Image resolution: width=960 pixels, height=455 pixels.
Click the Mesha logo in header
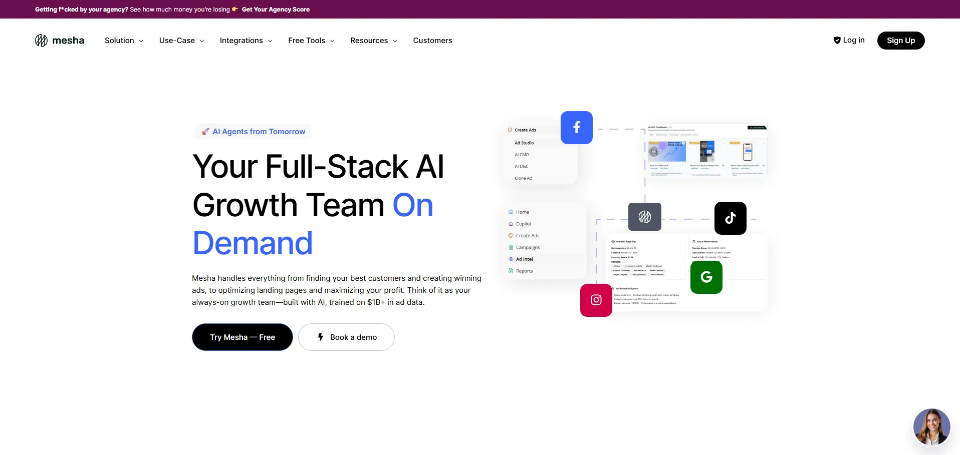click(60, 41)
